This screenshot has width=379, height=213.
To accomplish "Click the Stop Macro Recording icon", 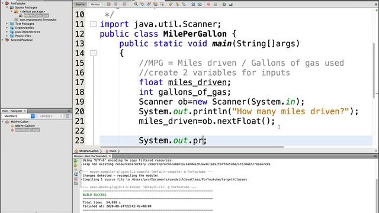I will [215, 4].
